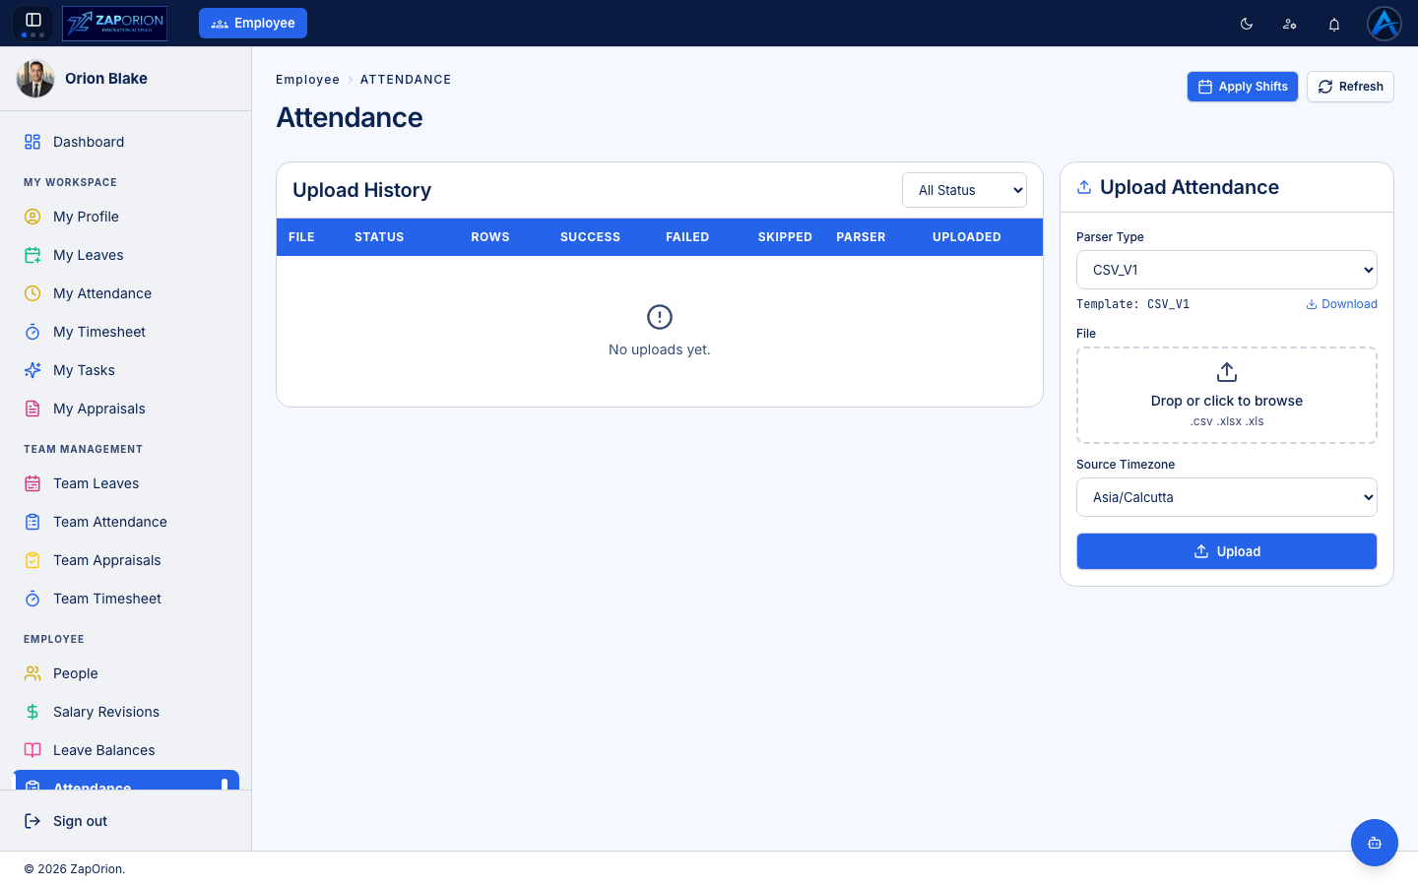Open the user settings icon in top bar

click(1290, 24)
